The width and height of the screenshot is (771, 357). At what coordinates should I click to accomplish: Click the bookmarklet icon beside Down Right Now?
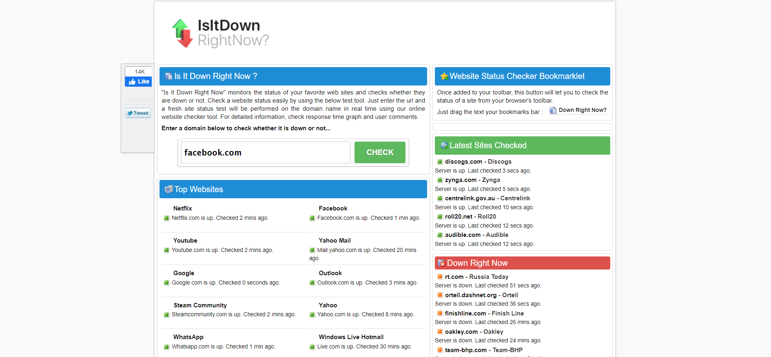click(553, 110)
